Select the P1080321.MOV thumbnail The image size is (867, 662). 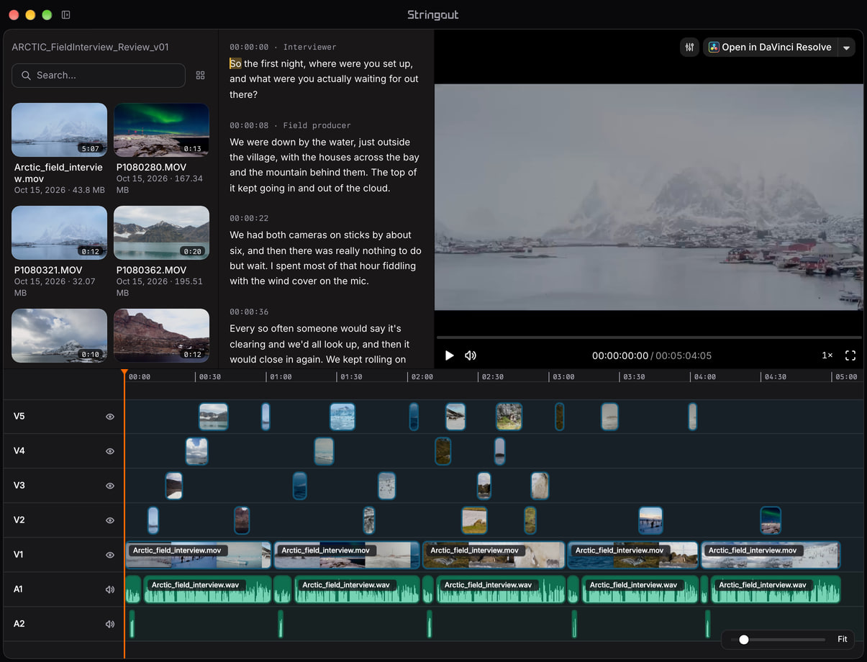pos(59,233)
